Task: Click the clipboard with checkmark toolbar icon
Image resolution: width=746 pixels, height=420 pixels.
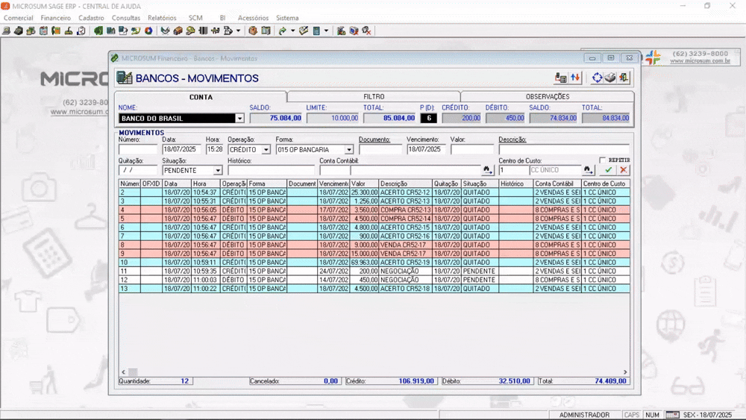Action: (x=81, y=31)
